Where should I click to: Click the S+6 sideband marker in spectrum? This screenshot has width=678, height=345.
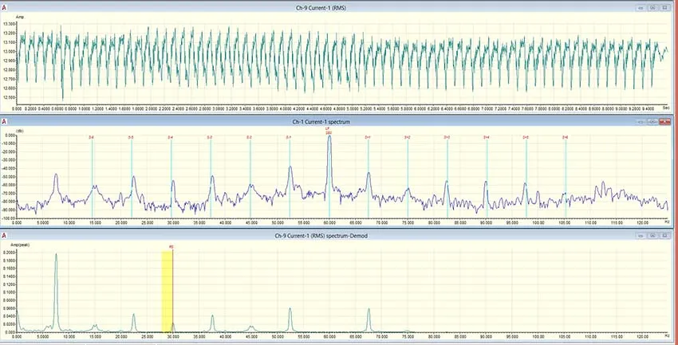(x=566, y=137)
